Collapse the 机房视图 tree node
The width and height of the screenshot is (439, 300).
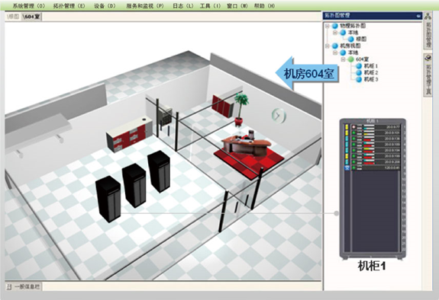coord(328,46)
